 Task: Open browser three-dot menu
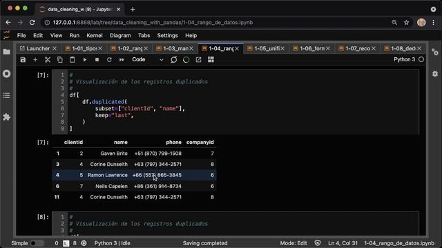[x=433, y=23]
